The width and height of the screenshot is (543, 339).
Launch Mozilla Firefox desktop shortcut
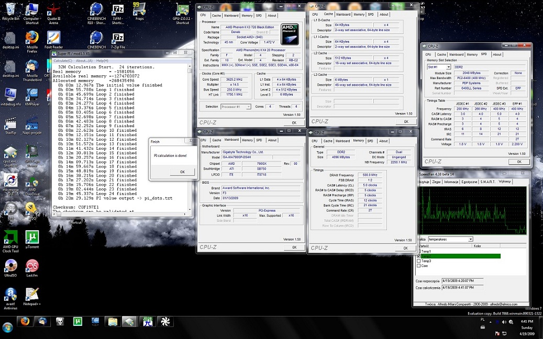tap(32, 42)
